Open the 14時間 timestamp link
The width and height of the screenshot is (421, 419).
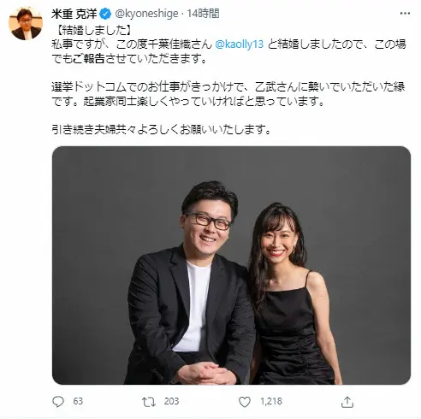tap(203, 14)
